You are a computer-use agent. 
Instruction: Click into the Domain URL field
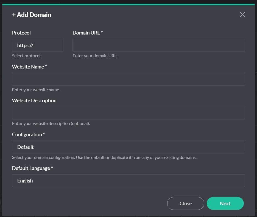tap(159, 45)
